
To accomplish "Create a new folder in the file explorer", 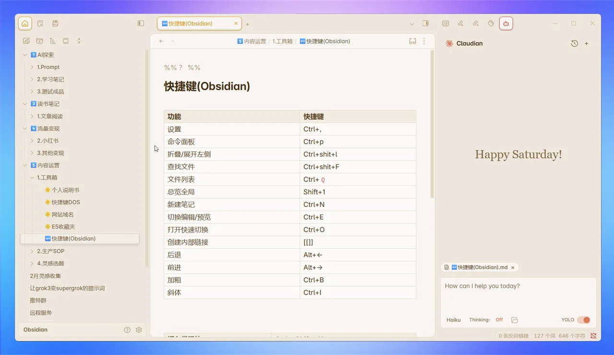I will (x=39, y=41).
